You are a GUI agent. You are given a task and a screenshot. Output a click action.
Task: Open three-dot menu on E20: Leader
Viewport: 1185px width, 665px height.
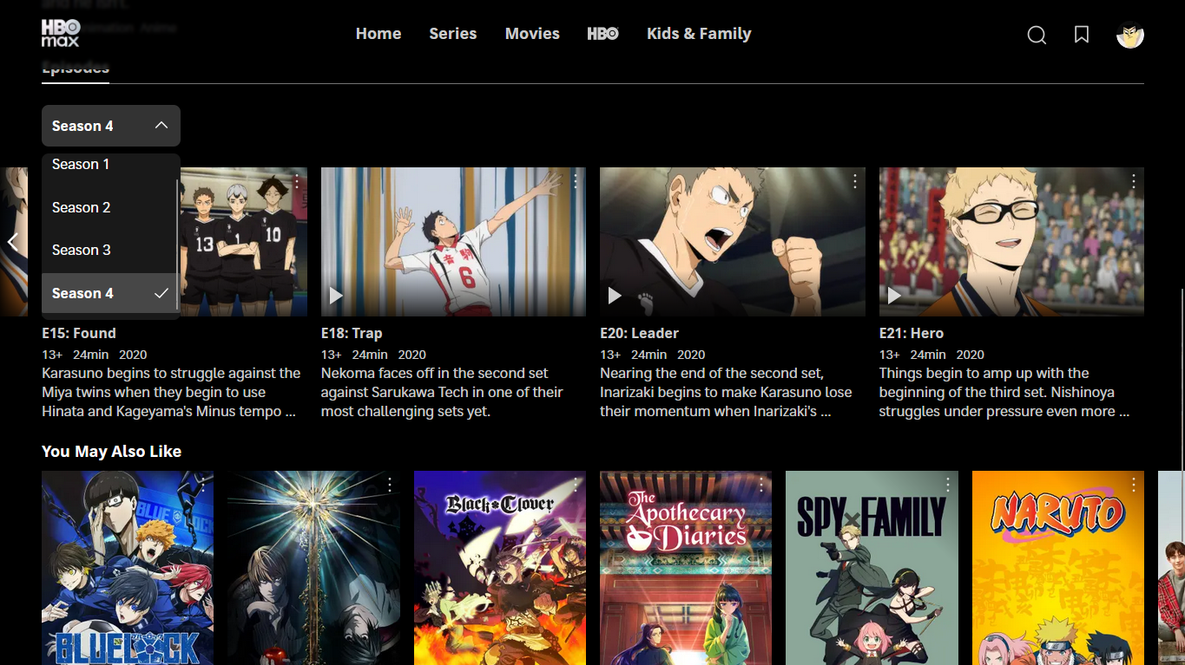pos(855,181)
